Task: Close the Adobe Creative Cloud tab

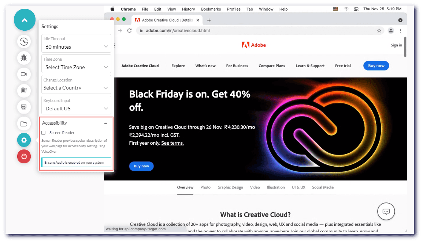Action: (198, 20)
